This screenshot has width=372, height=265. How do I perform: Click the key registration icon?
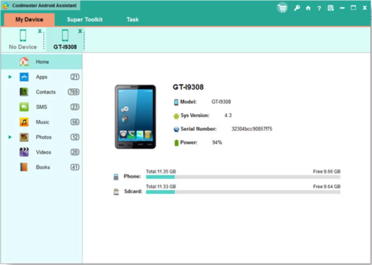pyautogui.click(x=297, y=8)
